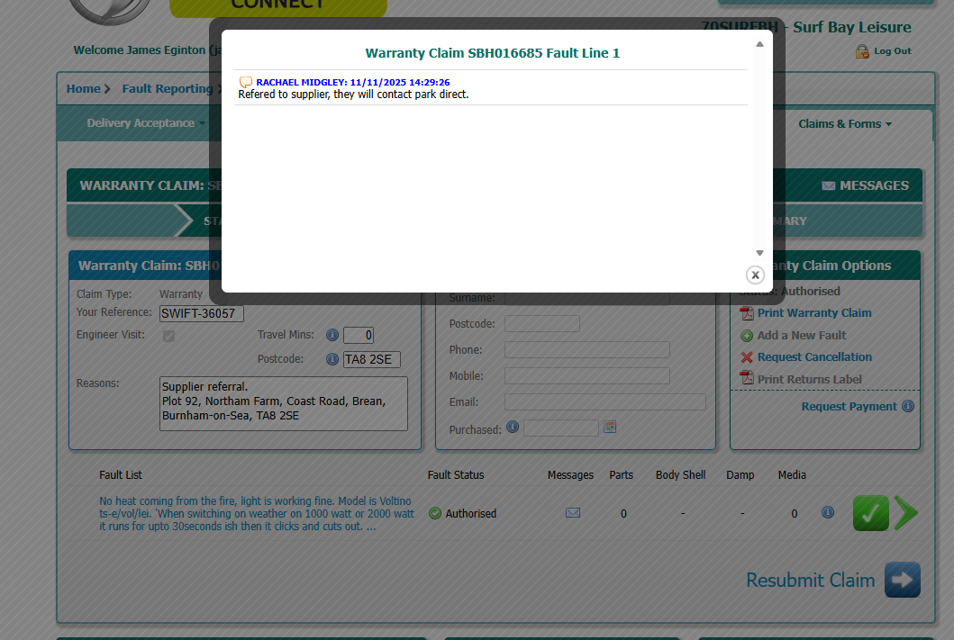954x640 pixels.
Task: Open the Messages panel button
Action: [865, 185]
